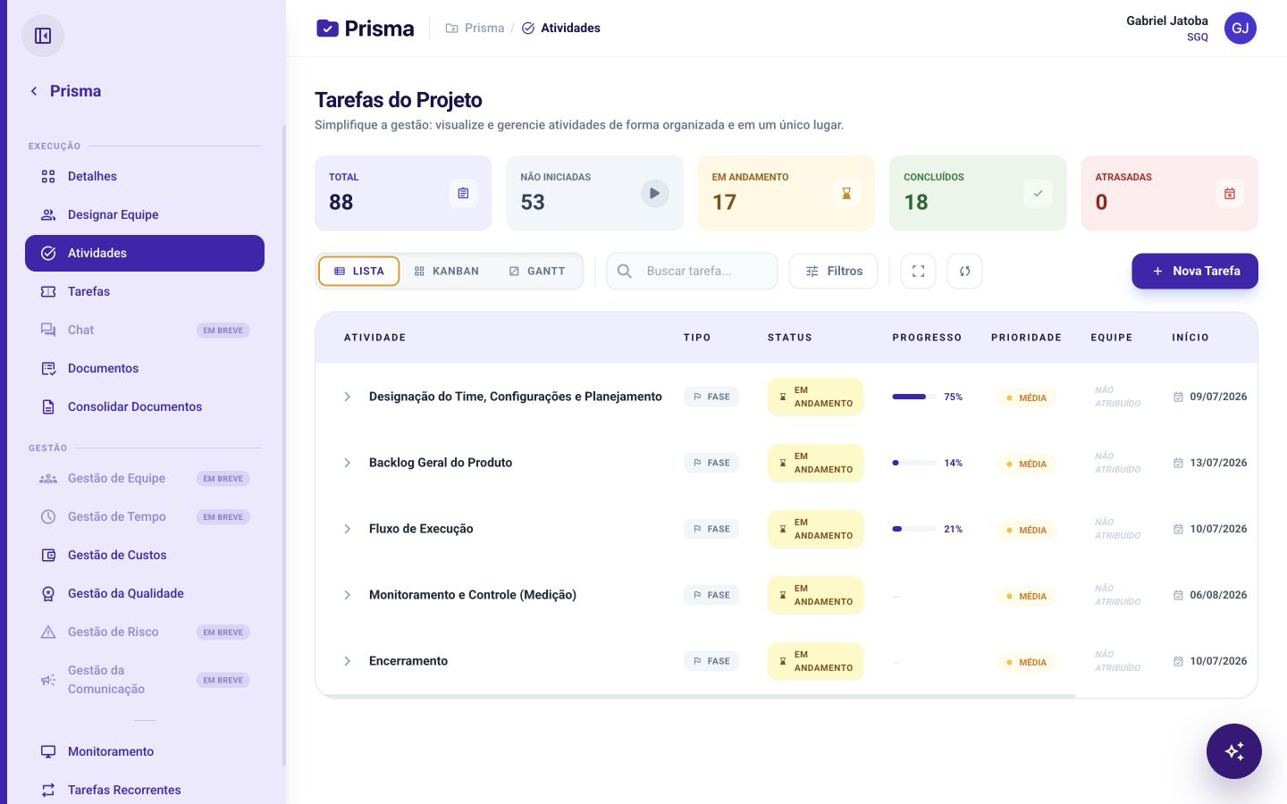Switch to Kanban view
The width and height of the screenshot is (1287, 804).
pos(446,271)
